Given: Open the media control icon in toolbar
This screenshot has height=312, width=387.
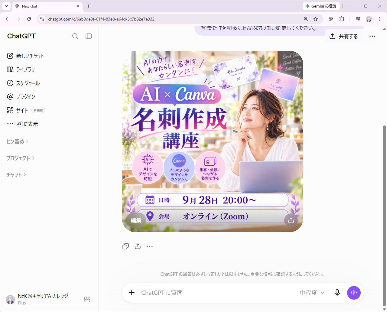Looking at the screenshot, I should pyautogui.click(x=358, y=19).
